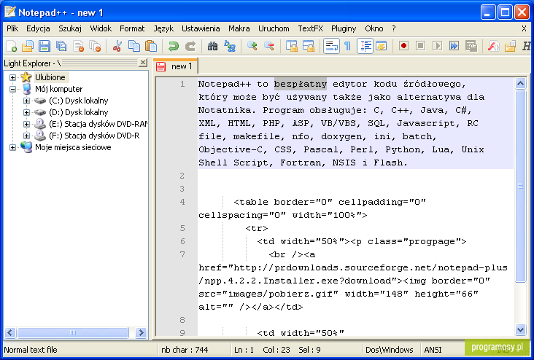Click the Dos\Windows status bar field
534x360 pixels.
(x=390, y=350)
